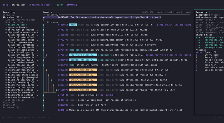Click origin/dependabot badge on commit 668cca99
This screenshot has height=123, width=224.
83,75
